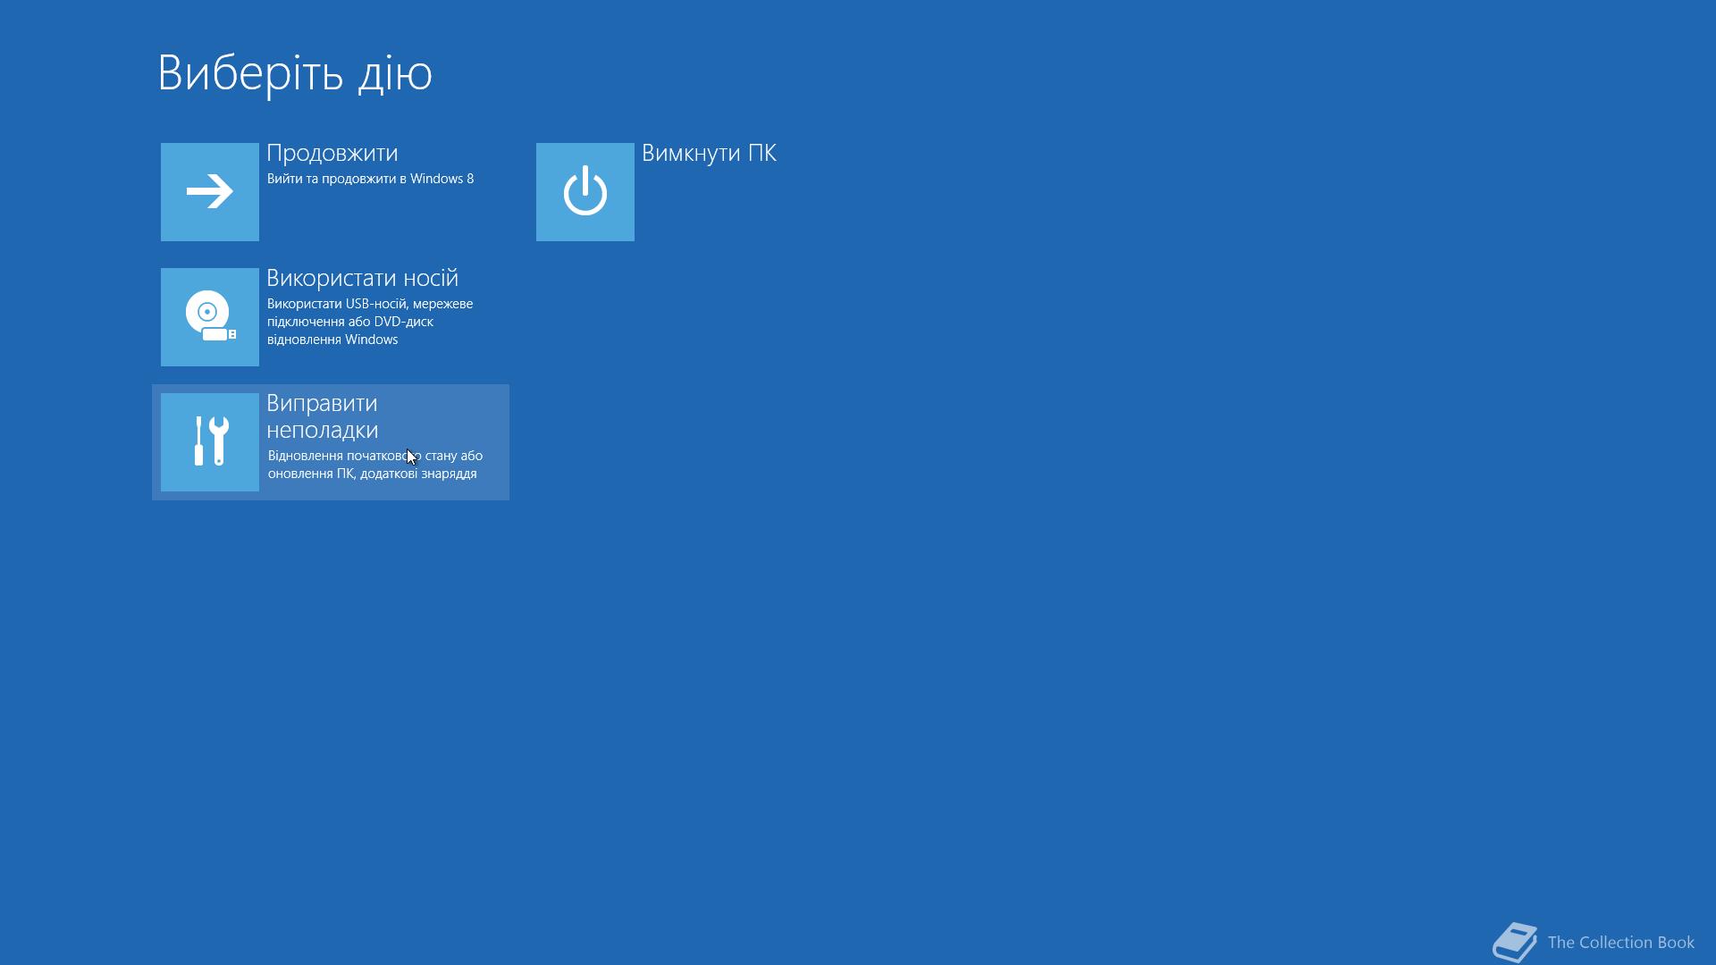Click description "Відновлення початкового стану або оновлення ПК"
Screen dimensions: 1716x965
tap(375, 465)
